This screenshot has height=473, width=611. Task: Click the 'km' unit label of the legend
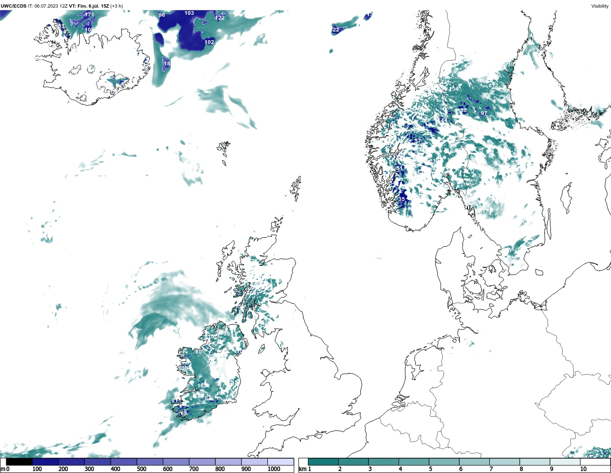pos(303,469)
